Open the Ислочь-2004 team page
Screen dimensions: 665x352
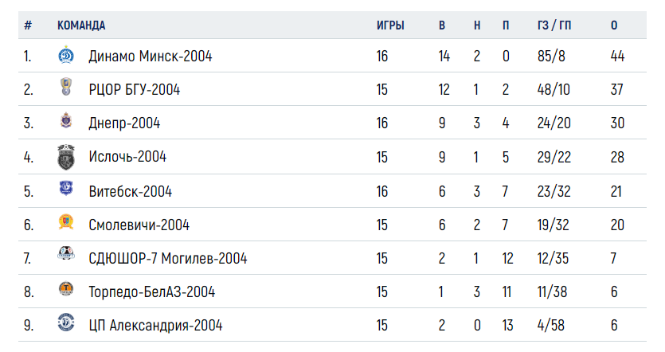point(127,157)
